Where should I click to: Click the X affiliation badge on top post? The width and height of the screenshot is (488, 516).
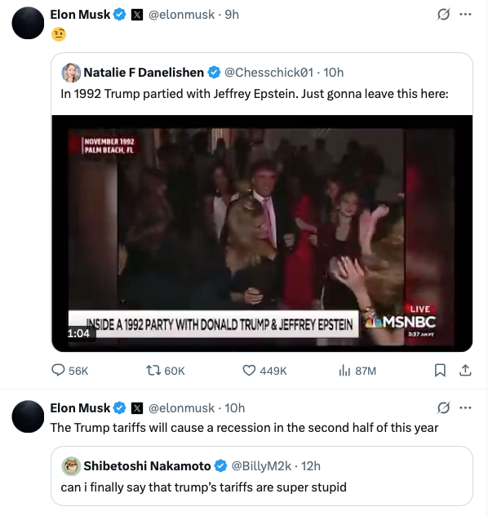point(137,15)
